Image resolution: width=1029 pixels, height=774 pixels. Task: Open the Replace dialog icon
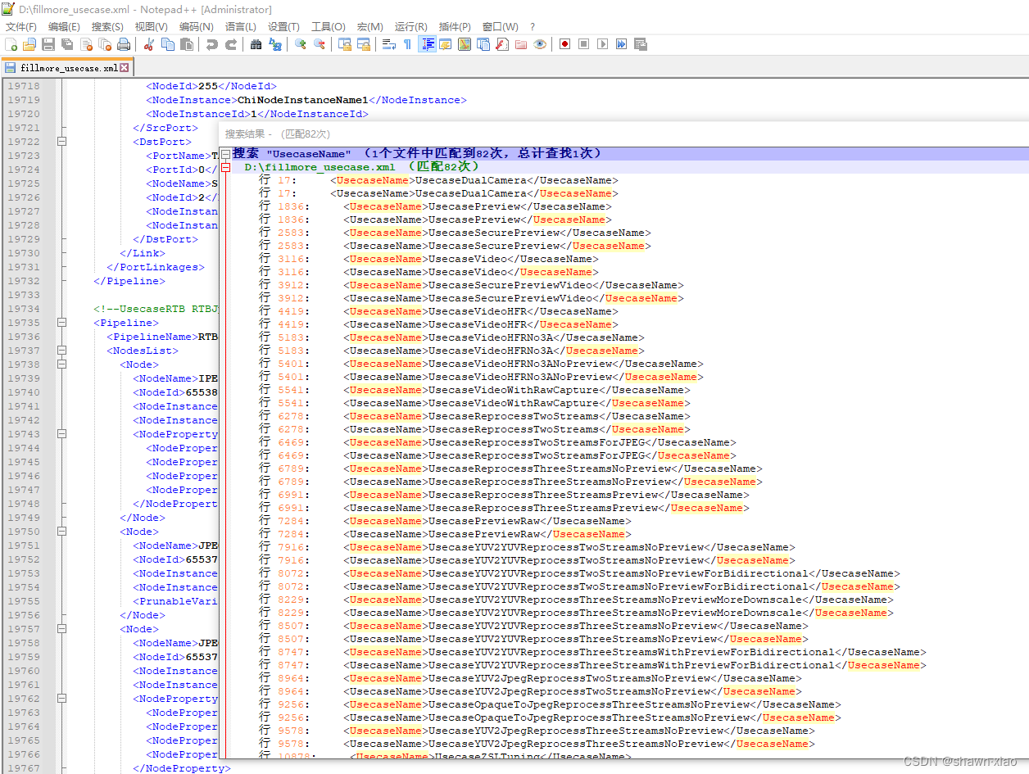pos(275,44)
